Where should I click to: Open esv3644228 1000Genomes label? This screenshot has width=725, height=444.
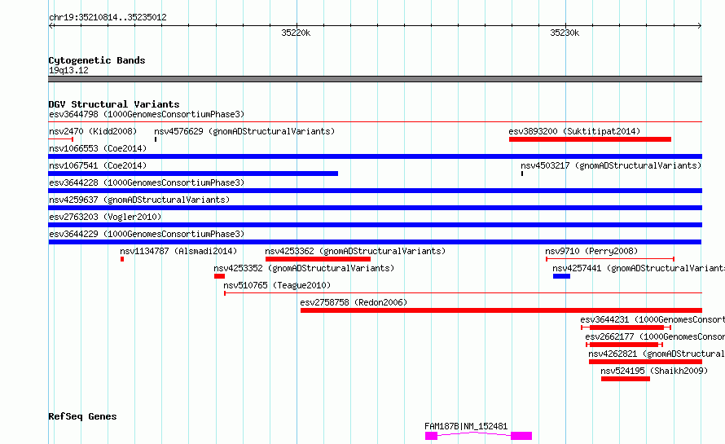click(147, 182)
